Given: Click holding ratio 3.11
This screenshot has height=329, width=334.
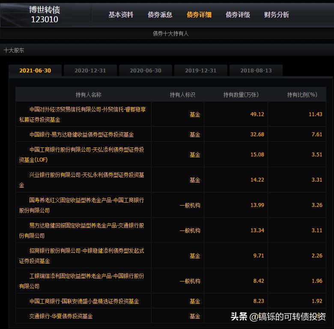Looking at the screenshot, I should pos(317,230).
